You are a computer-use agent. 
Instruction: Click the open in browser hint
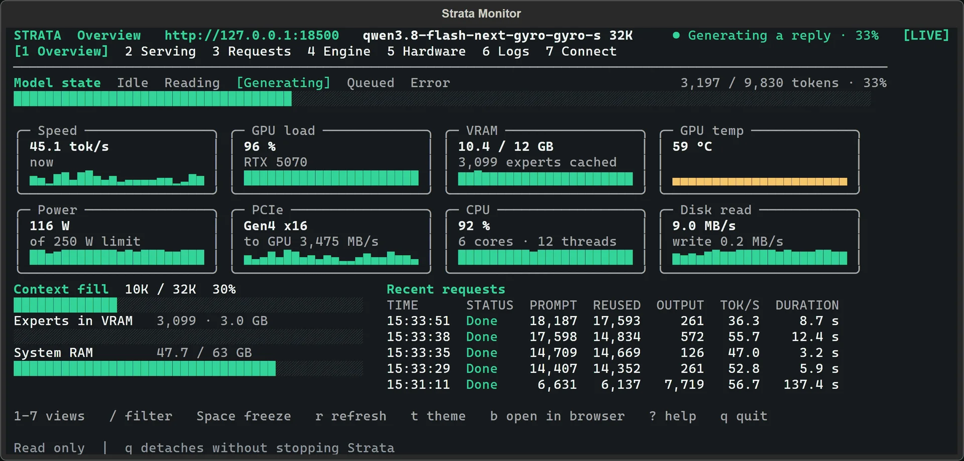click(x=557, y=416)
